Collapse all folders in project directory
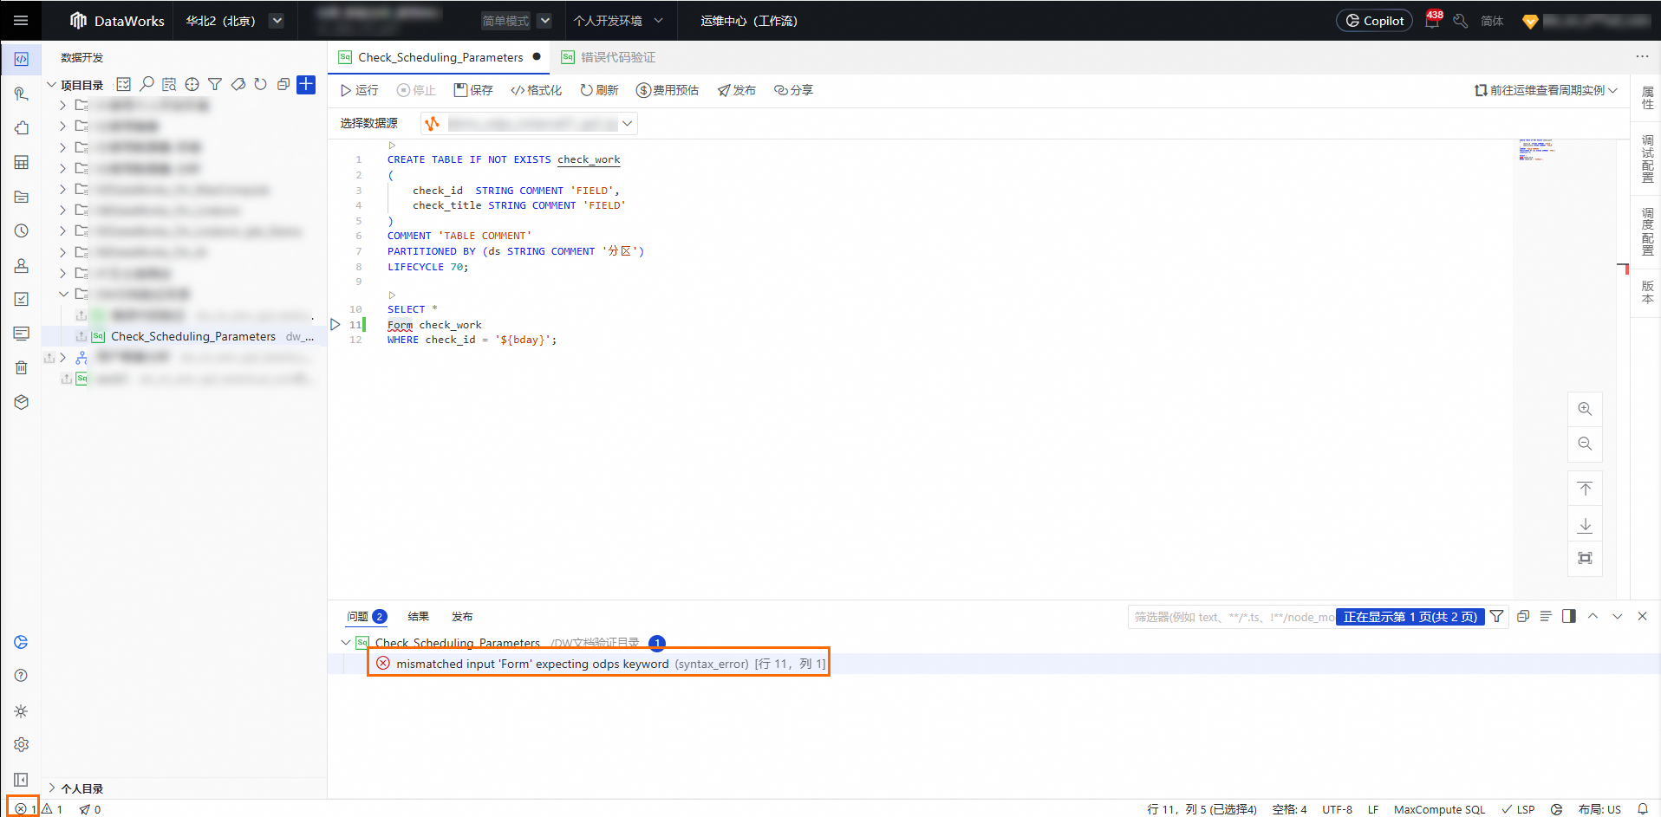Viewport: 1661px width, 817px height. (x=283, y=84)
